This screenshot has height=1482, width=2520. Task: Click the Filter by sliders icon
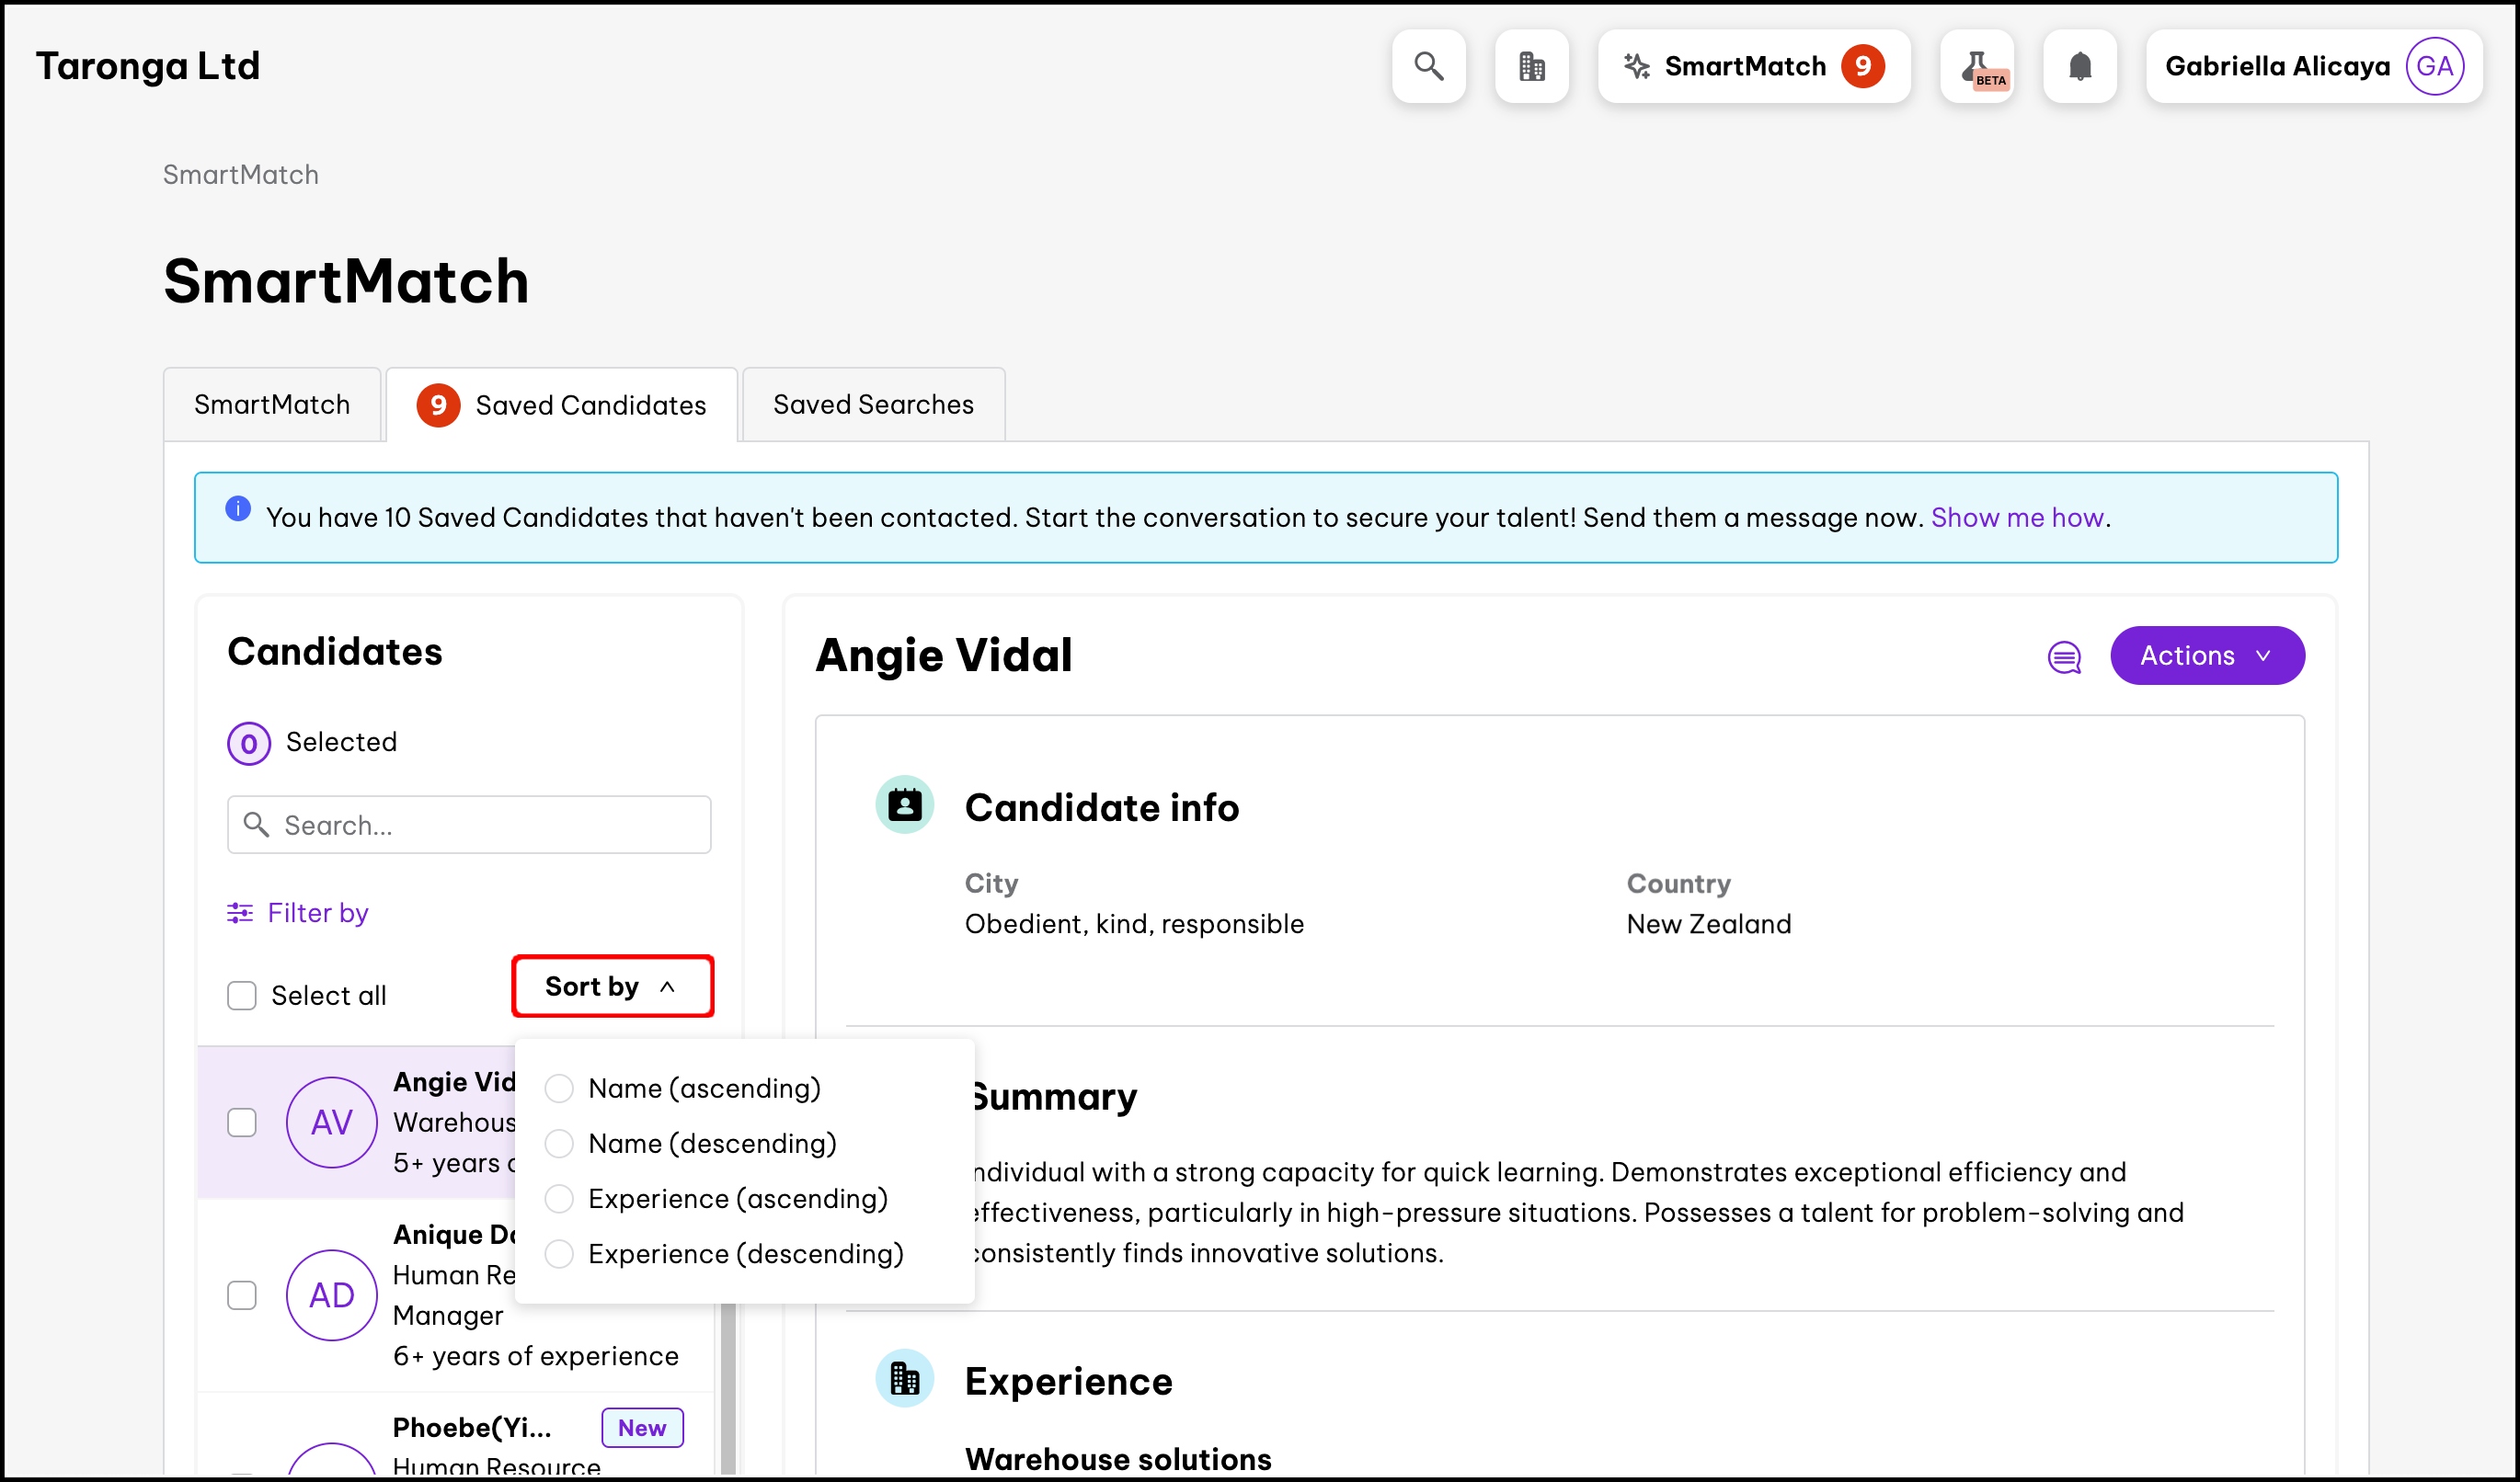point(240,912)
